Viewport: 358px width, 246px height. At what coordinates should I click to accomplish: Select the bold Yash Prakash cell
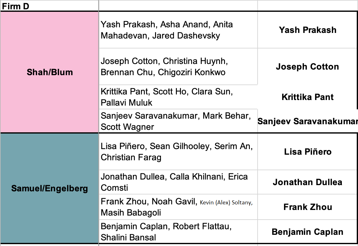pos(307,30)
